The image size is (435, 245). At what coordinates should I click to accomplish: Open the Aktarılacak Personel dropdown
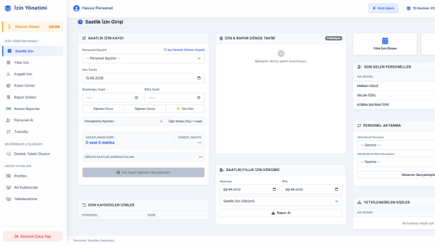click(x=396, y=145)
